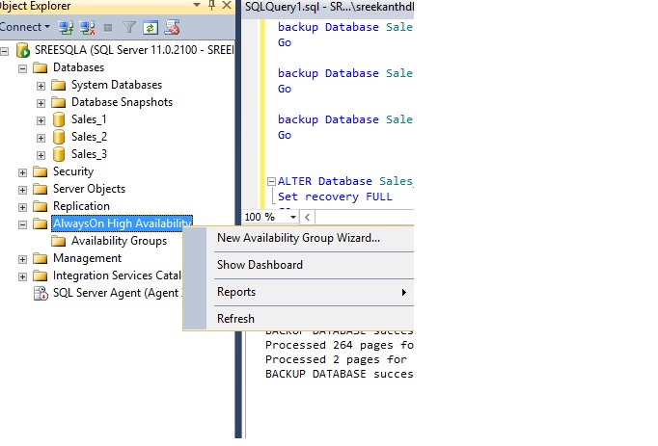The image size is (658, 446).
Task: Open the 100 % zoom dropdown
Action: point(293,217)
